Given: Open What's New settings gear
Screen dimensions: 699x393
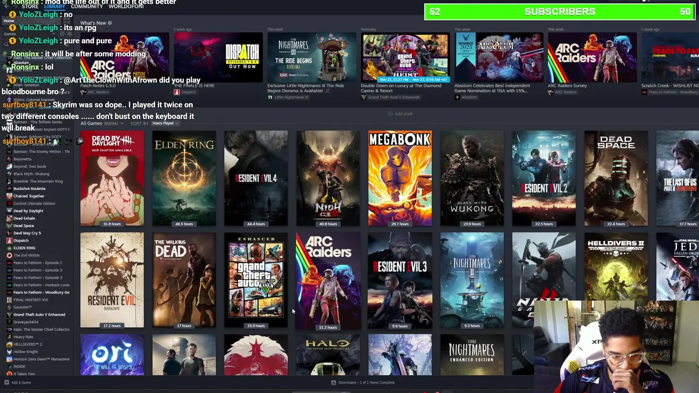Looking at the screenshot, I should [x=109, y=23].
